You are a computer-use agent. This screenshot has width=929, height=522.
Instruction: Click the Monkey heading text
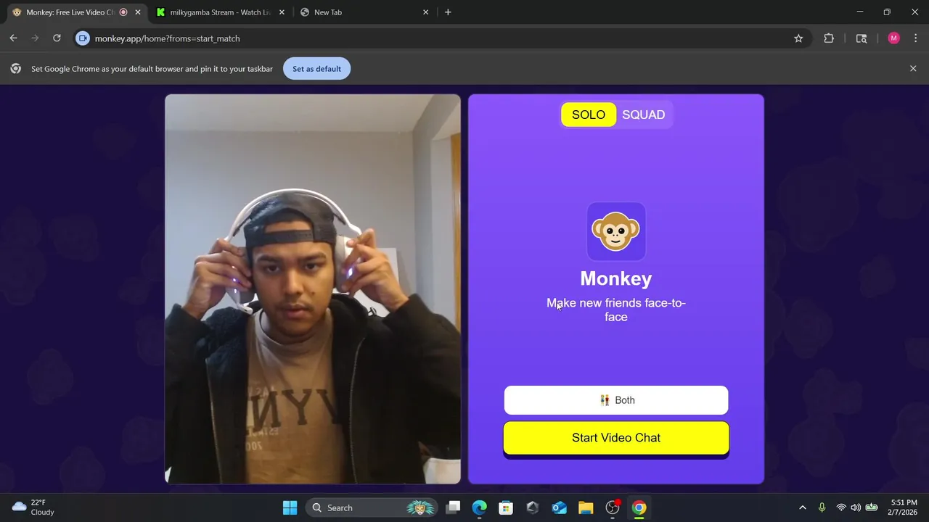pos(616,278)
